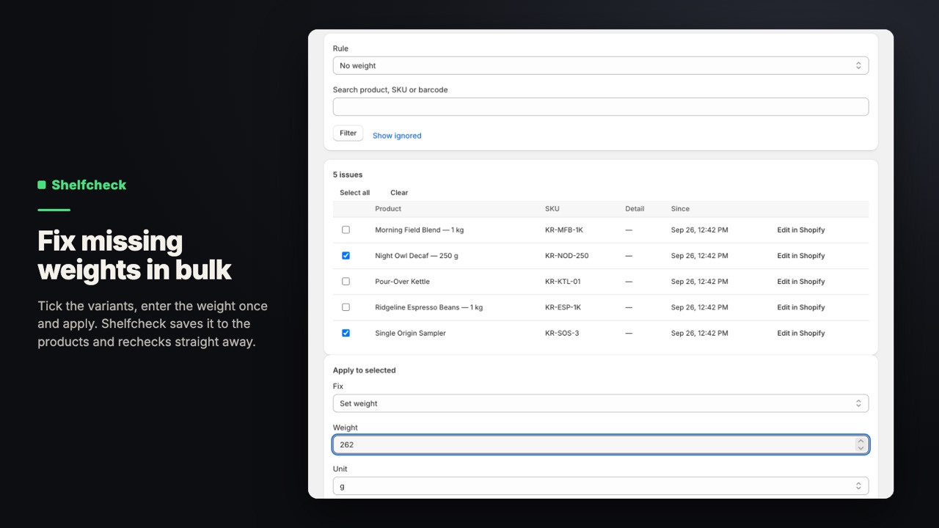The width and height of the screenshot is (939, 528).
Task: Click Select all above the issues table
Action: (x=354, y=193)
